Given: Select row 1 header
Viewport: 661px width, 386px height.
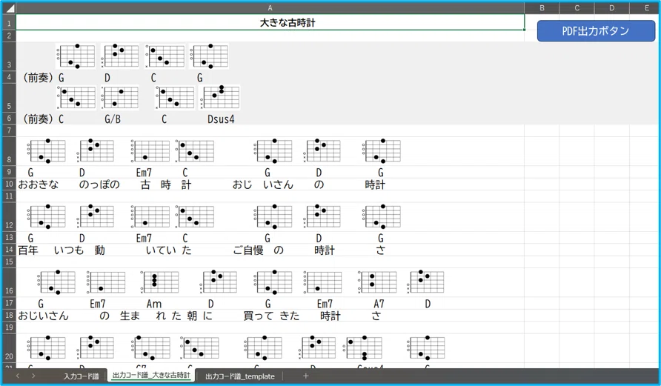Looking at the screenshot, I should pos(10,22).
